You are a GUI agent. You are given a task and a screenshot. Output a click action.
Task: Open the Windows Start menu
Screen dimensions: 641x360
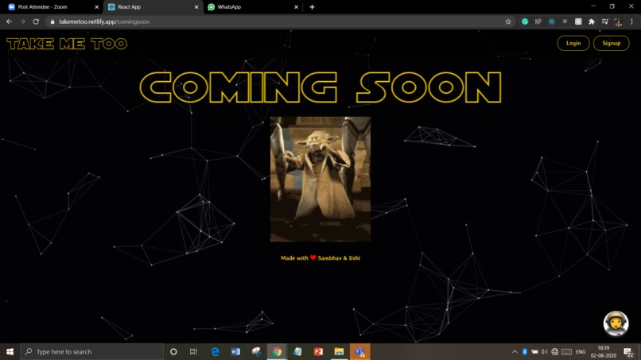click(x=10, y=351)
